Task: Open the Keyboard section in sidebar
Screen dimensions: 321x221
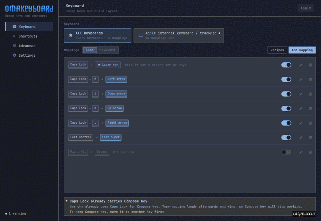Action: tap(29, 27)
